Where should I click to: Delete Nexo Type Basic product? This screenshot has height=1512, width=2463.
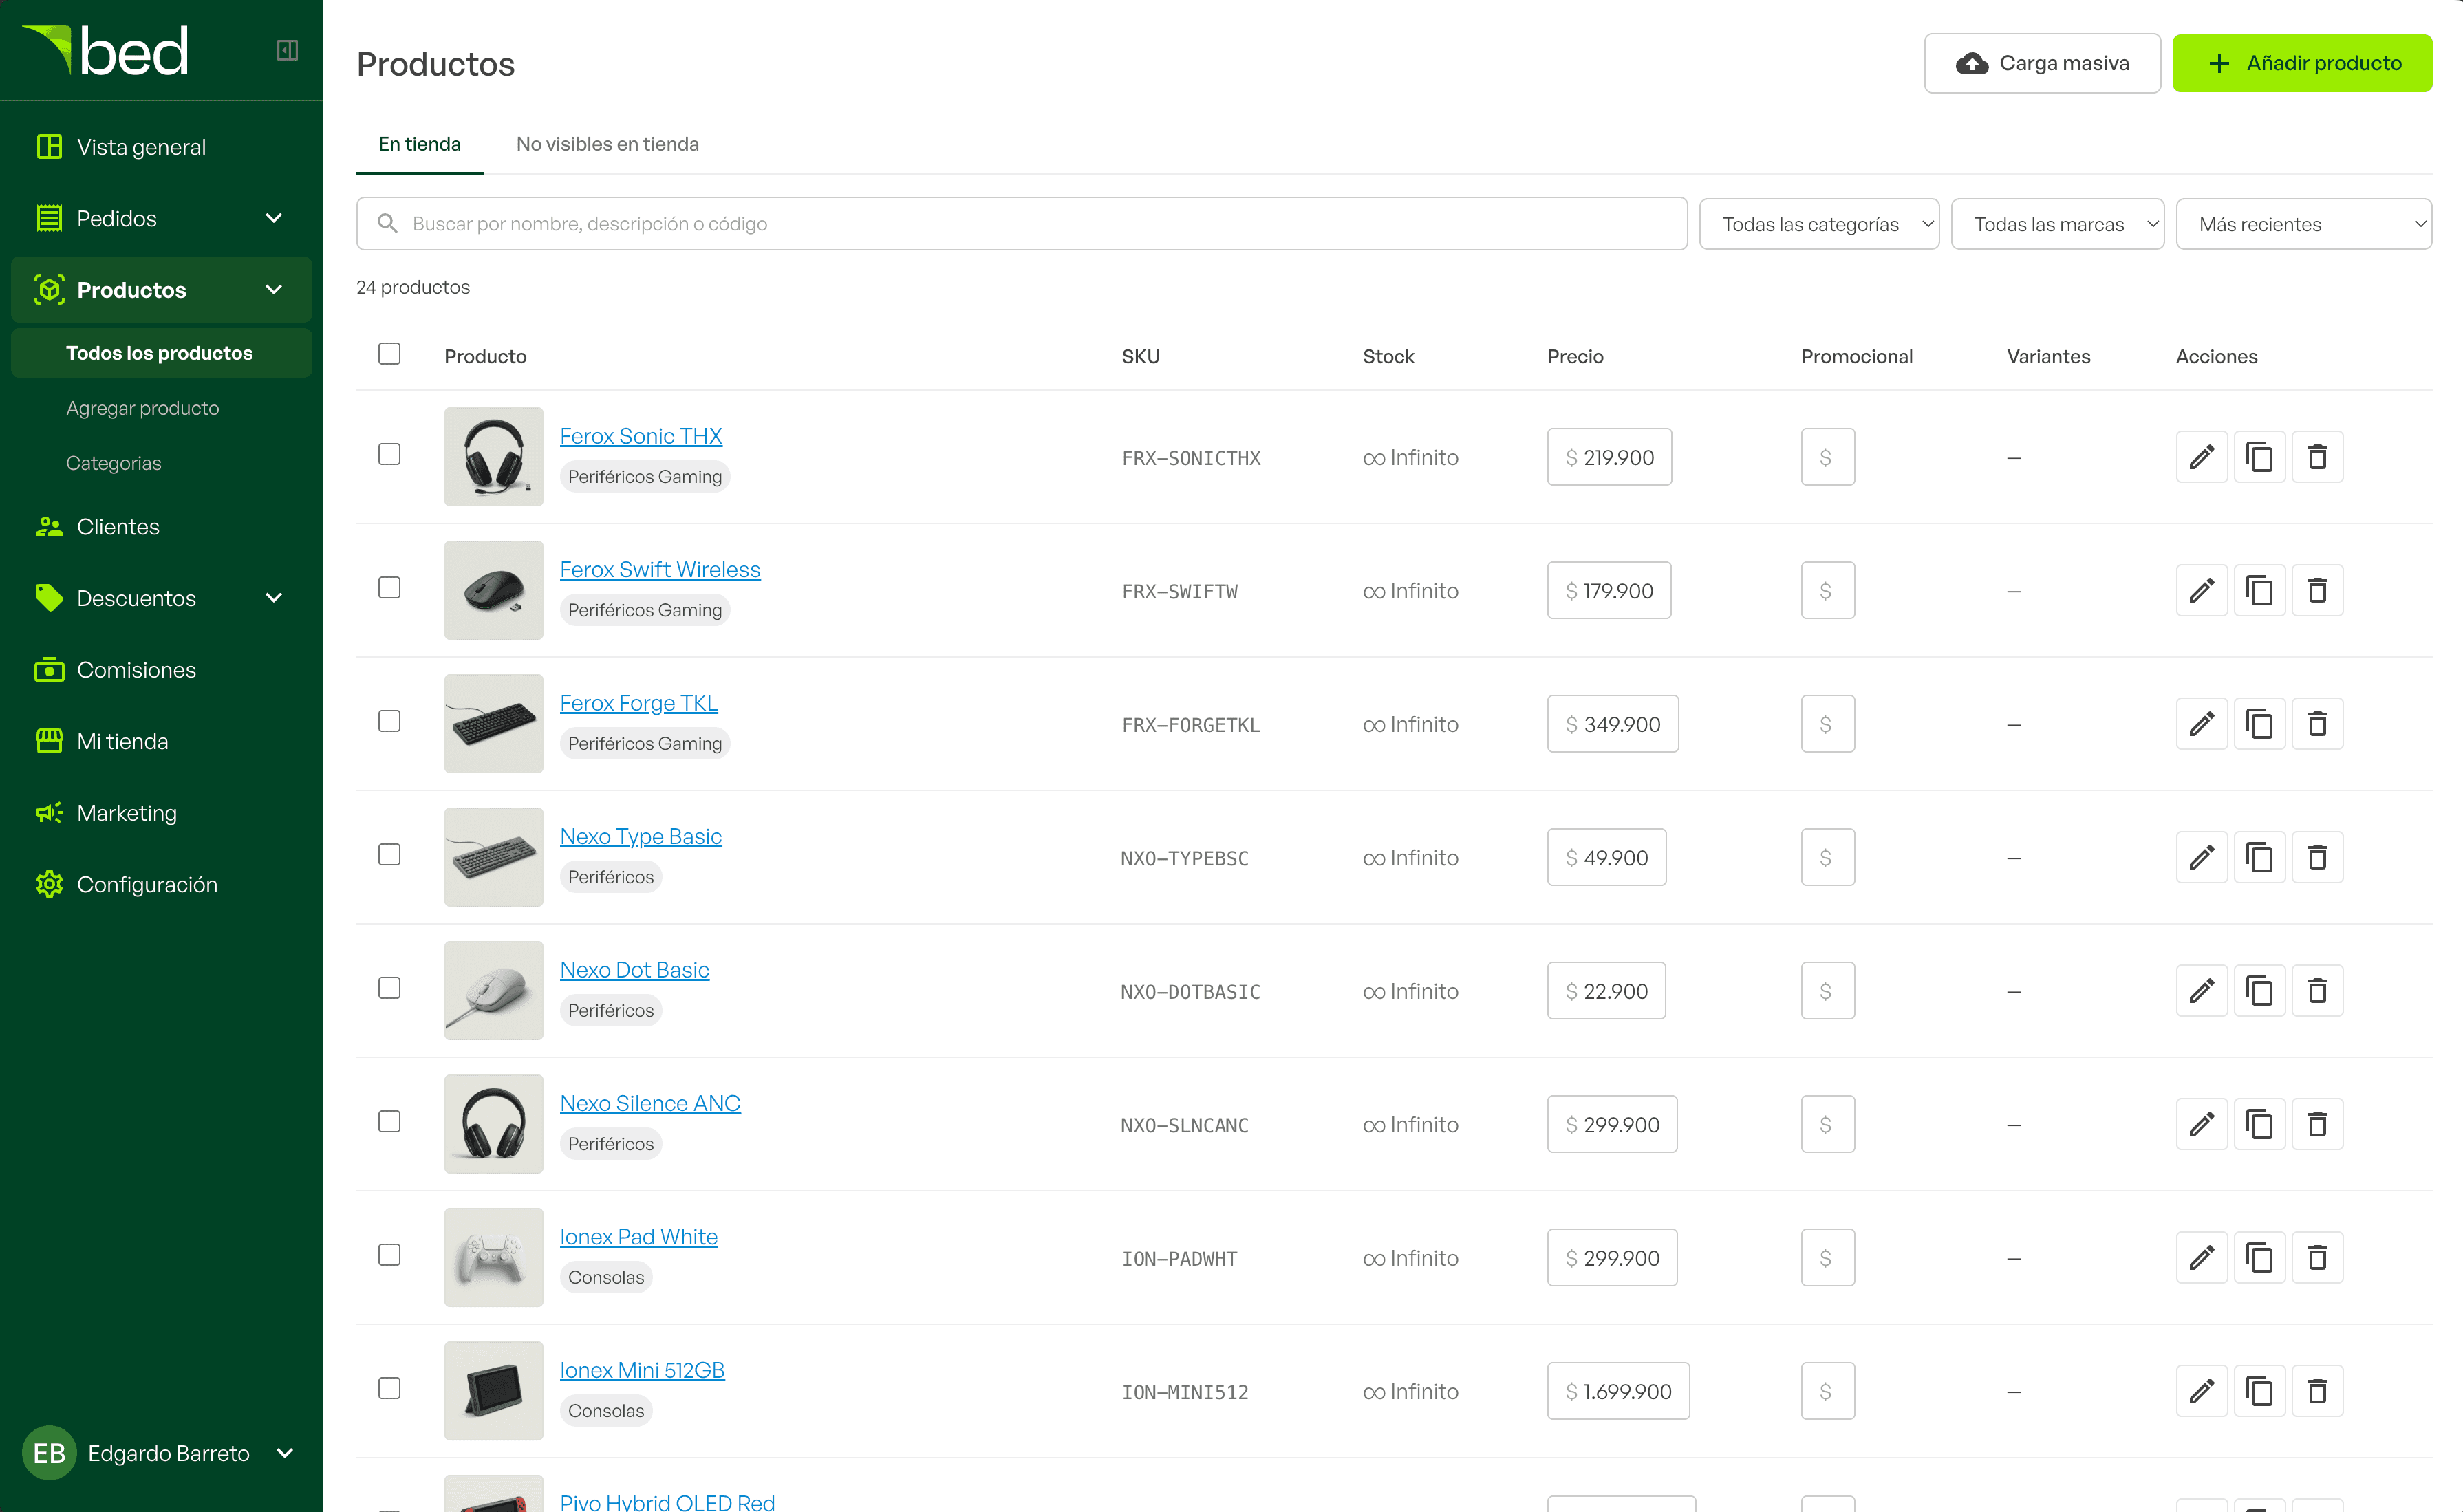point(2317,857)
